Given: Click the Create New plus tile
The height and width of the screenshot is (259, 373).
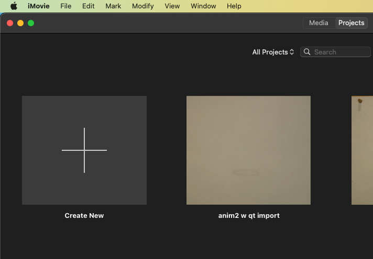Looking at the screenshot, I should [x=84, y=150].
